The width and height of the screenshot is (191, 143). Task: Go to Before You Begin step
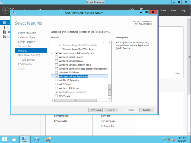click(x=27, y=33)
